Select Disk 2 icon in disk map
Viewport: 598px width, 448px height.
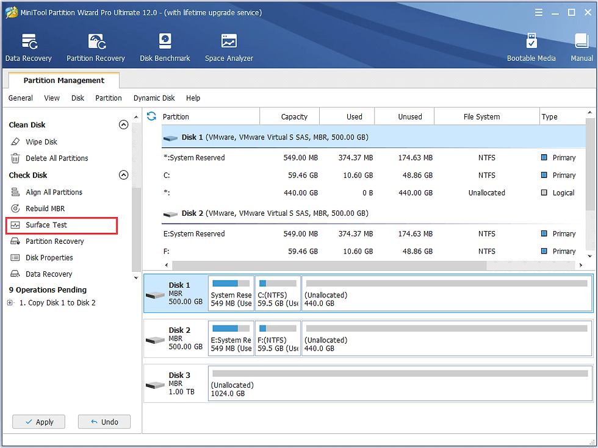155,340
